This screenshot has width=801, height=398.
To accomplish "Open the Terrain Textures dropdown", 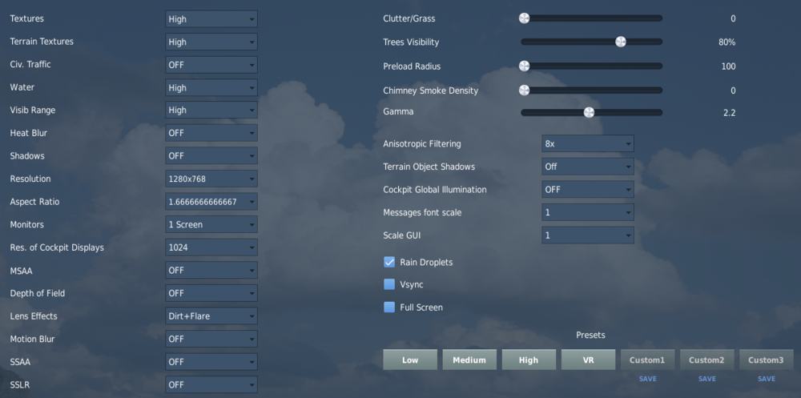I will [211, 42].
